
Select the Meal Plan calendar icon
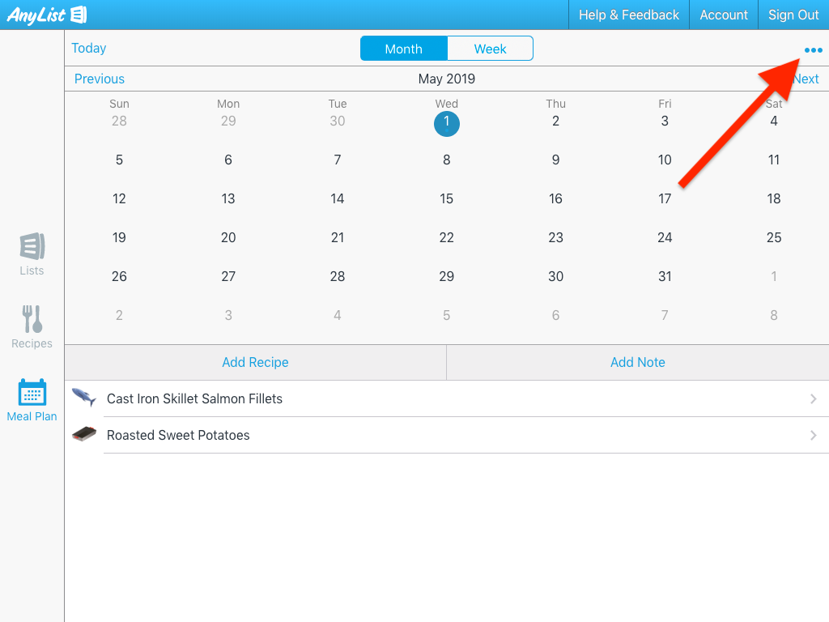[x=32, y=393]
